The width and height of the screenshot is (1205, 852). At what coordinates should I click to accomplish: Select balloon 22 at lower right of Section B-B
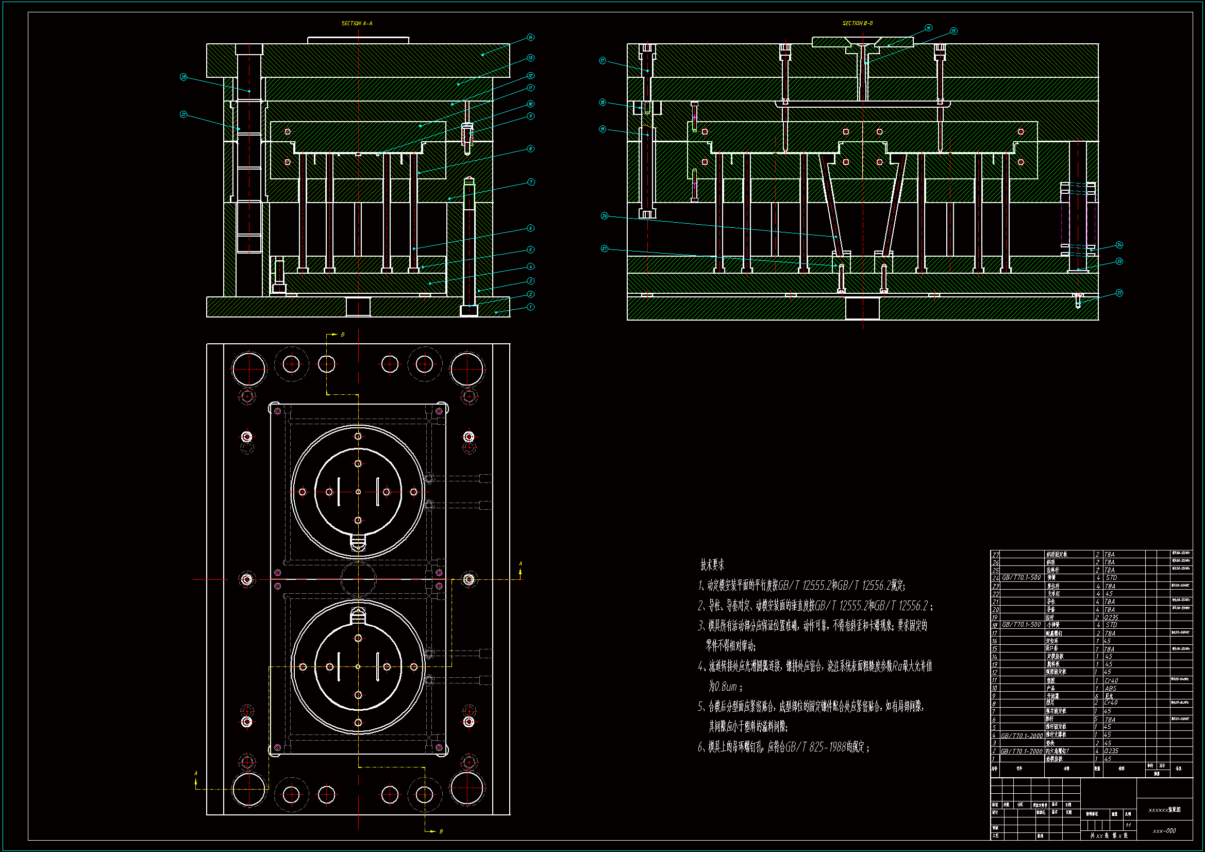pyautogui.click(x=1119, y=293)
